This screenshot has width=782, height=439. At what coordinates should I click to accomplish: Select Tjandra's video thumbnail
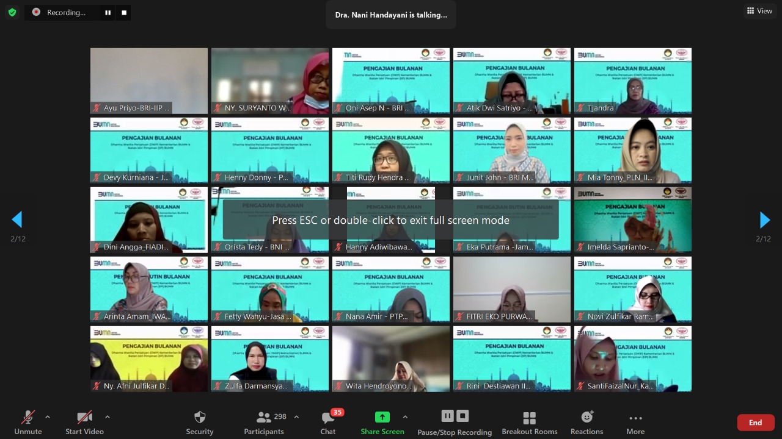pos(632,81)
